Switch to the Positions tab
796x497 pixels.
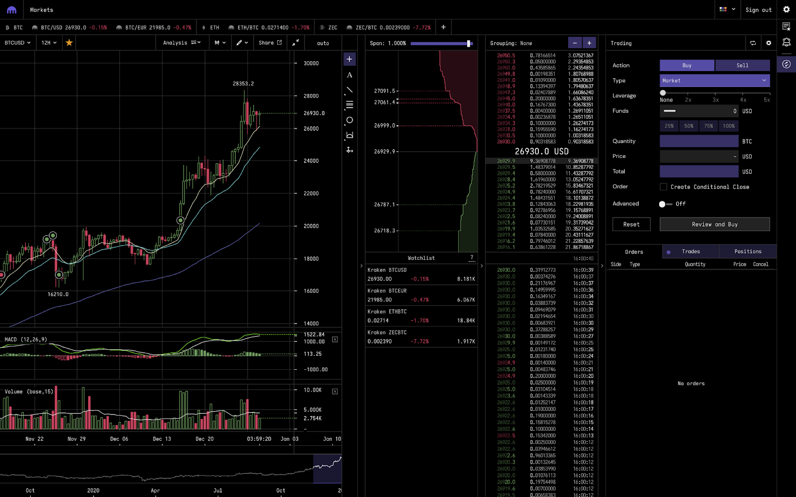(748, 251)
